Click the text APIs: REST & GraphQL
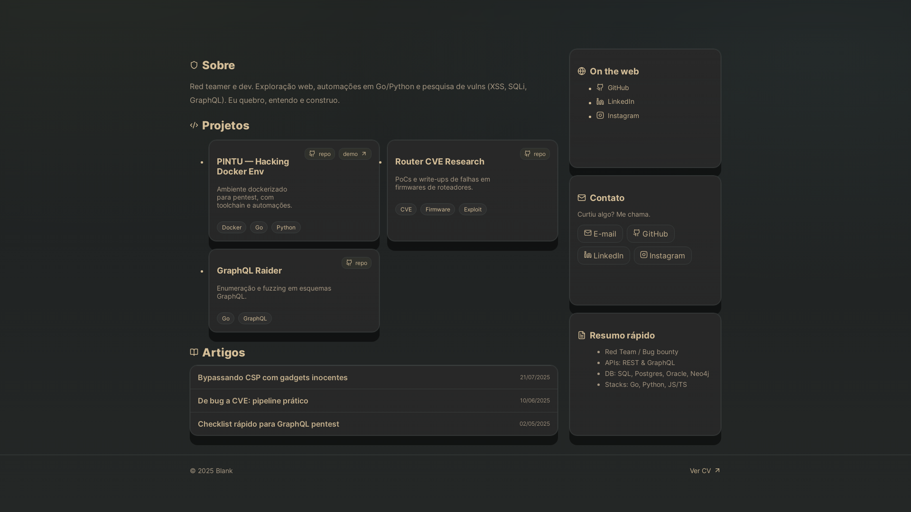Image resolution: width=911 pixels, height=512 pixels. click(640, 363)
